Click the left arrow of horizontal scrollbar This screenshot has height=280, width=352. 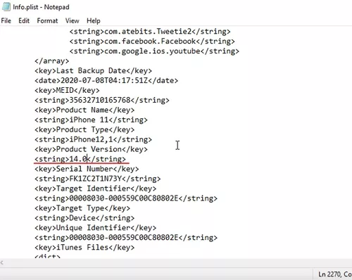(x=2, y=262)
